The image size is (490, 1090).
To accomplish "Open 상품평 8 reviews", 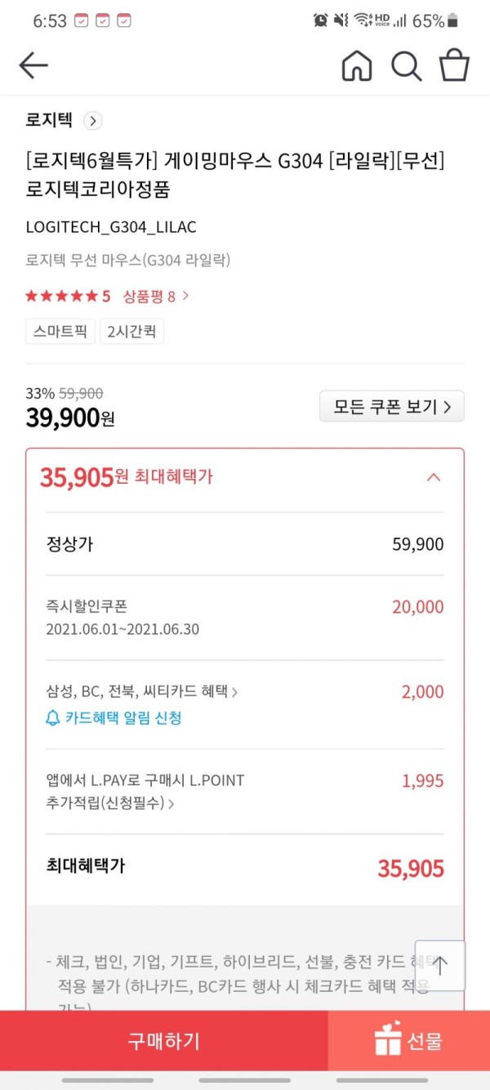I will point(156,296).
